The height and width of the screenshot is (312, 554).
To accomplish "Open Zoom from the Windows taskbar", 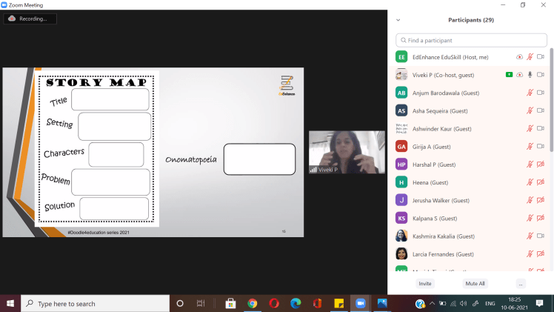I will pyautogui.click(x=361, y=303).
